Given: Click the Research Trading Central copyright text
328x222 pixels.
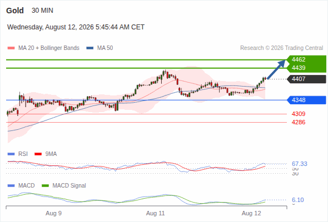Looking at the screenshot, I should click(x=281, y=48).
